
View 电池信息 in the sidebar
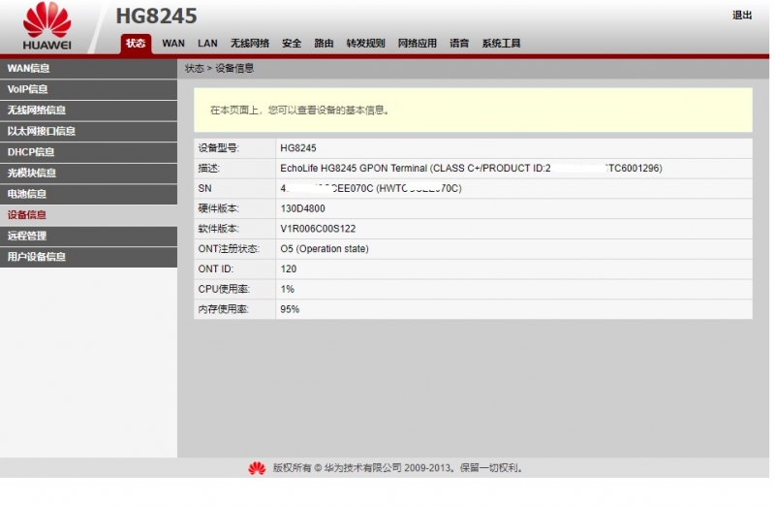tap(88, 194)
